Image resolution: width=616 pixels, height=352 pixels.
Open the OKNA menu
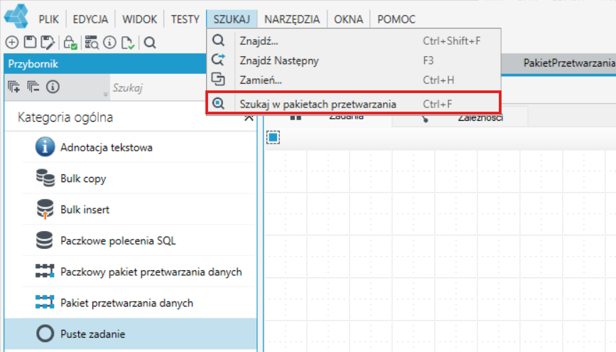click(x=348, y=19)
